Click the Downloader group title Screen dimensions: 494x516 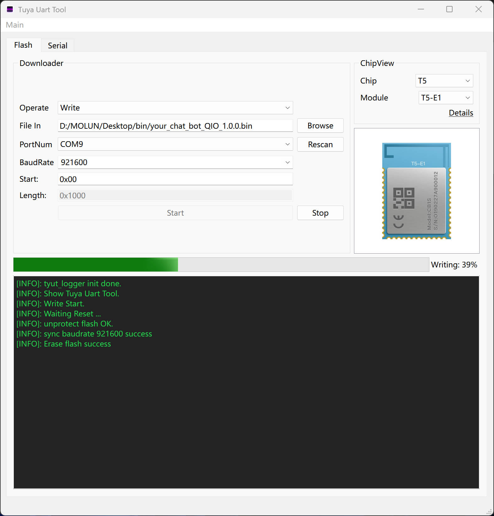coord(41,63)
